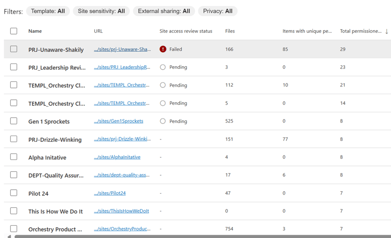Select the This Is How We Do It name

[x=55, y=211]
